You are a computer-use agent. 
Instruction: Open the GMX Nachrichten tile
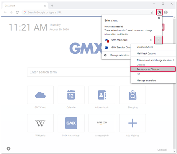tap(71, 123)
